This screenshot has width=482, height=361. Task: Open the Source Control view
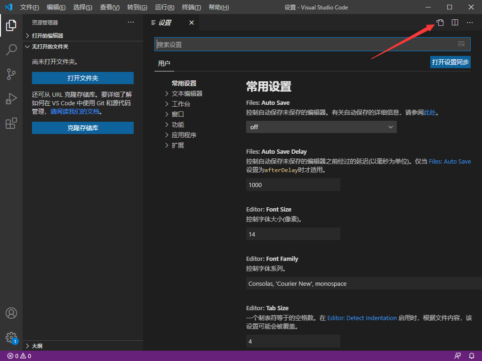(x=11, y=74)
